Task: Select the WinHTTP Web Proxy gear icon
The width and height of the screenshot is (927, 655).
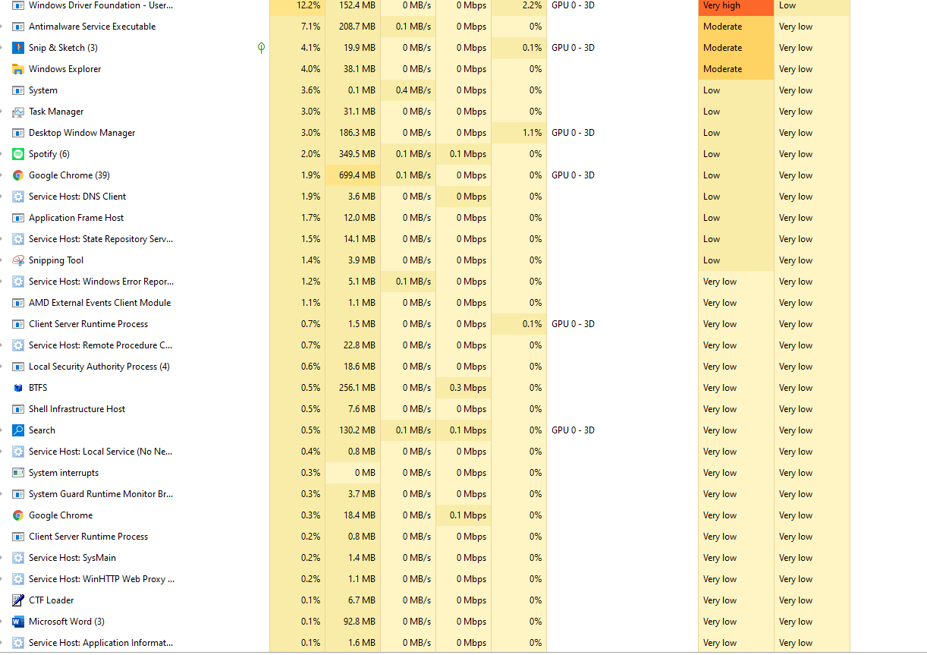Action: pos(18,579)
